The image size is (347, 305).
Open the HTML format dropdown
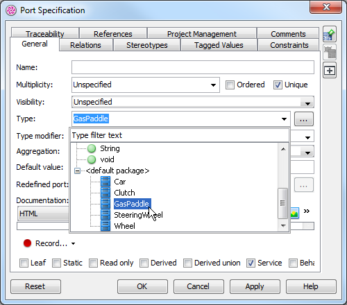[43, 214]
